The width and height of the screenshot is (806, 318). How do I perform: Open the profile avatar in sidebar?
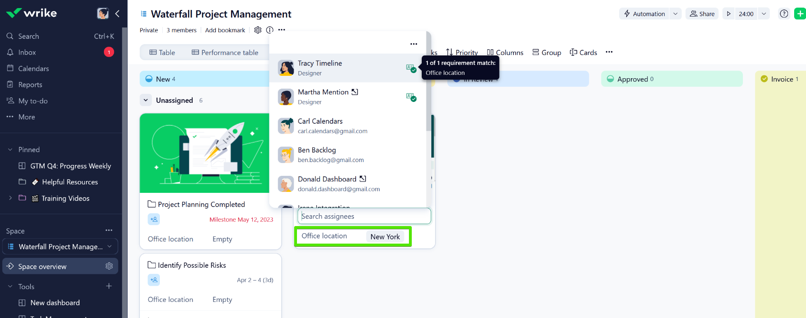pyautogui.click(x=102, y=13)
